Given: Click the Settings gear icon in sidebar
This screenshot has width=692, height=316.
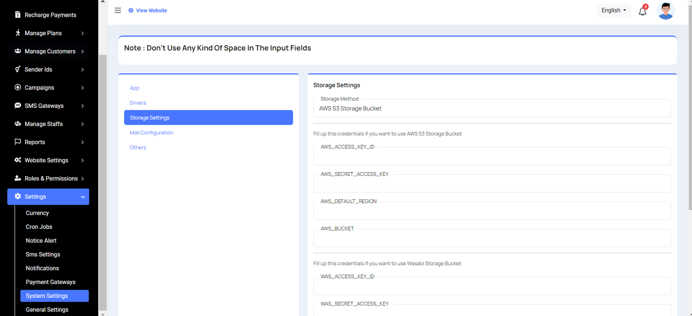Looking at the screenshot, I should (x=18, y=196).
